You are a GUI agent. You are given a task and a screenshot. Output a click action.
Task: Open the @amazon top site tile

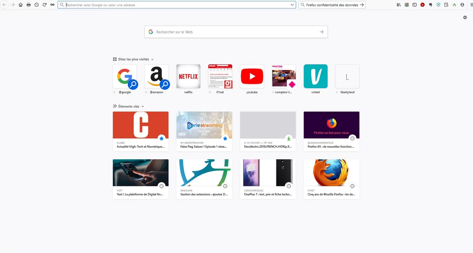(156, 76)
